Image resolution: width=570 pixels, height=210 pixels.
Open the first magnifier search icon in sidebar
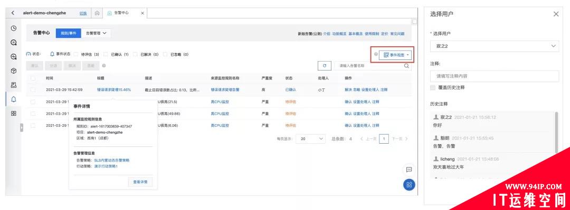(13, 43)
